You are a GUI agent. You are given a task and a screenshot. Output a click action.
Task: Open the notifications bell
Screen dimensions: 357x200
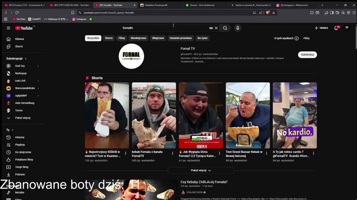[336, 28]
